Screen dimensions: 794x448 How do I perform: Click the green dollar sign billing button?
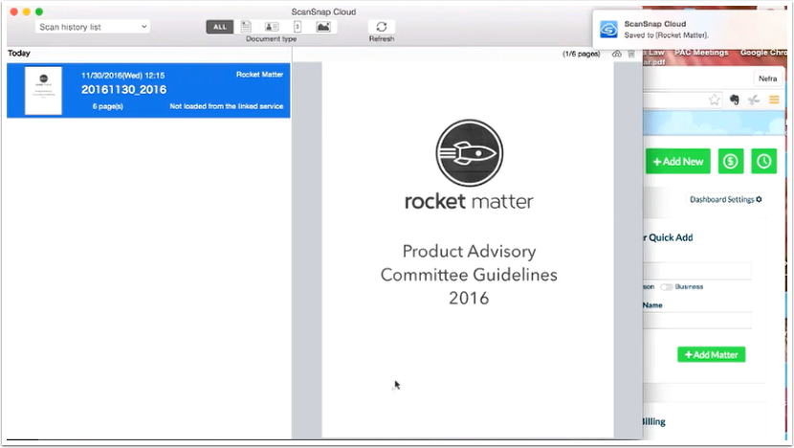pyautogui.click(x=731, y=162)
